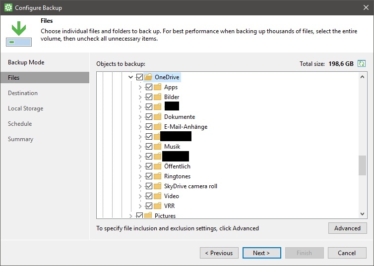This screenshot has height=266, width=374.
Task: Uncheck the Apps folder checkbox
Action: point(149,87)
